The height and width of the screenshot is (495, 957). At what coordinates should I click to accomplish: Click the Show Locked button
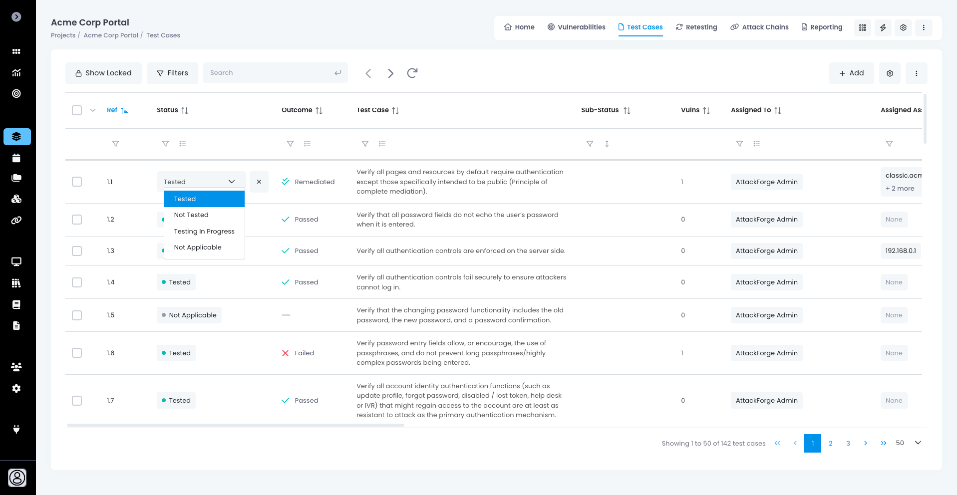(103, 73)
